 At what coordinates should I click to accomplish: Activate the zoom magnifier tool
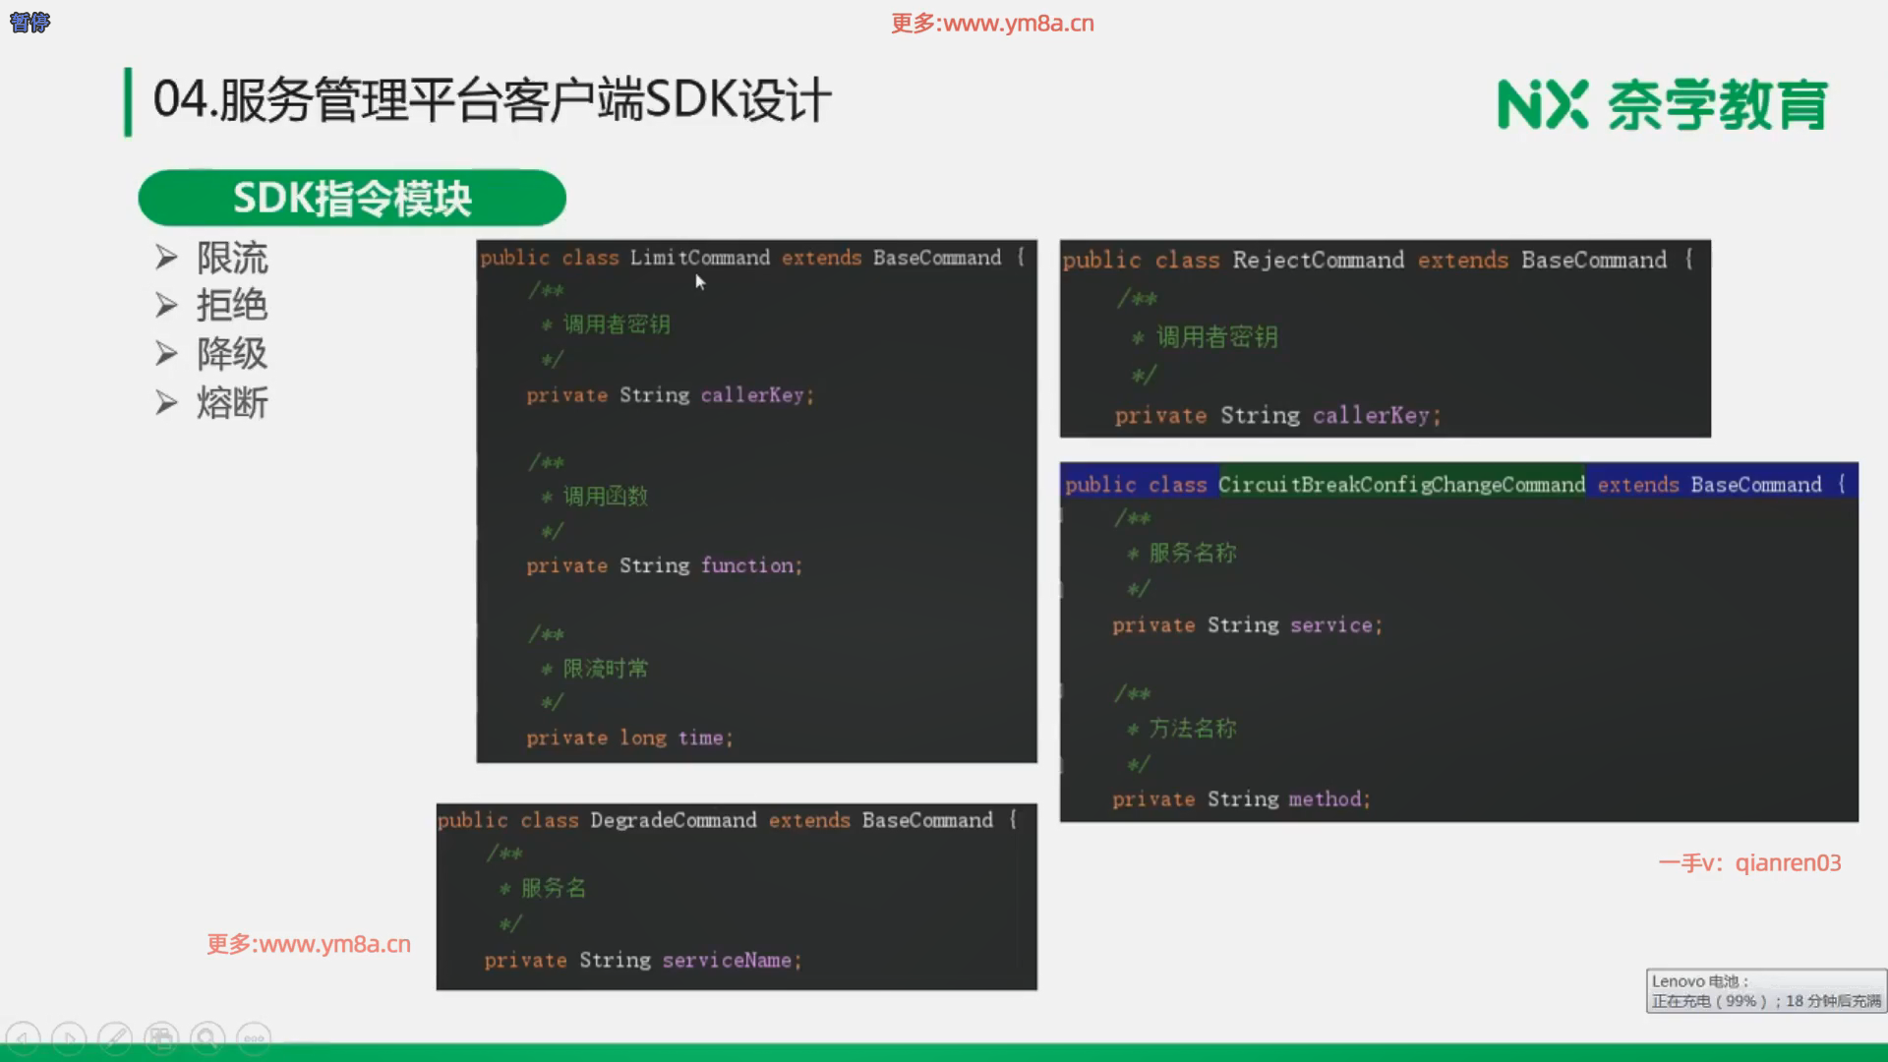pyautogui.click(x=207, y=1038)
